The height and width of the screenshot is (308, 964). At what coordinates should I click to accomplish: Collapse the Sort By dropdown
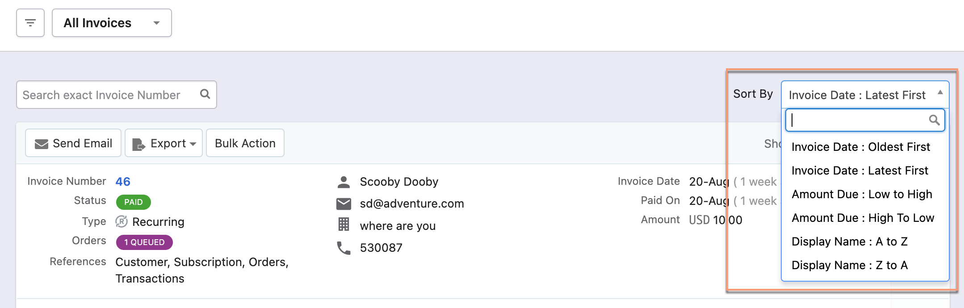click(x=865, y=95)
